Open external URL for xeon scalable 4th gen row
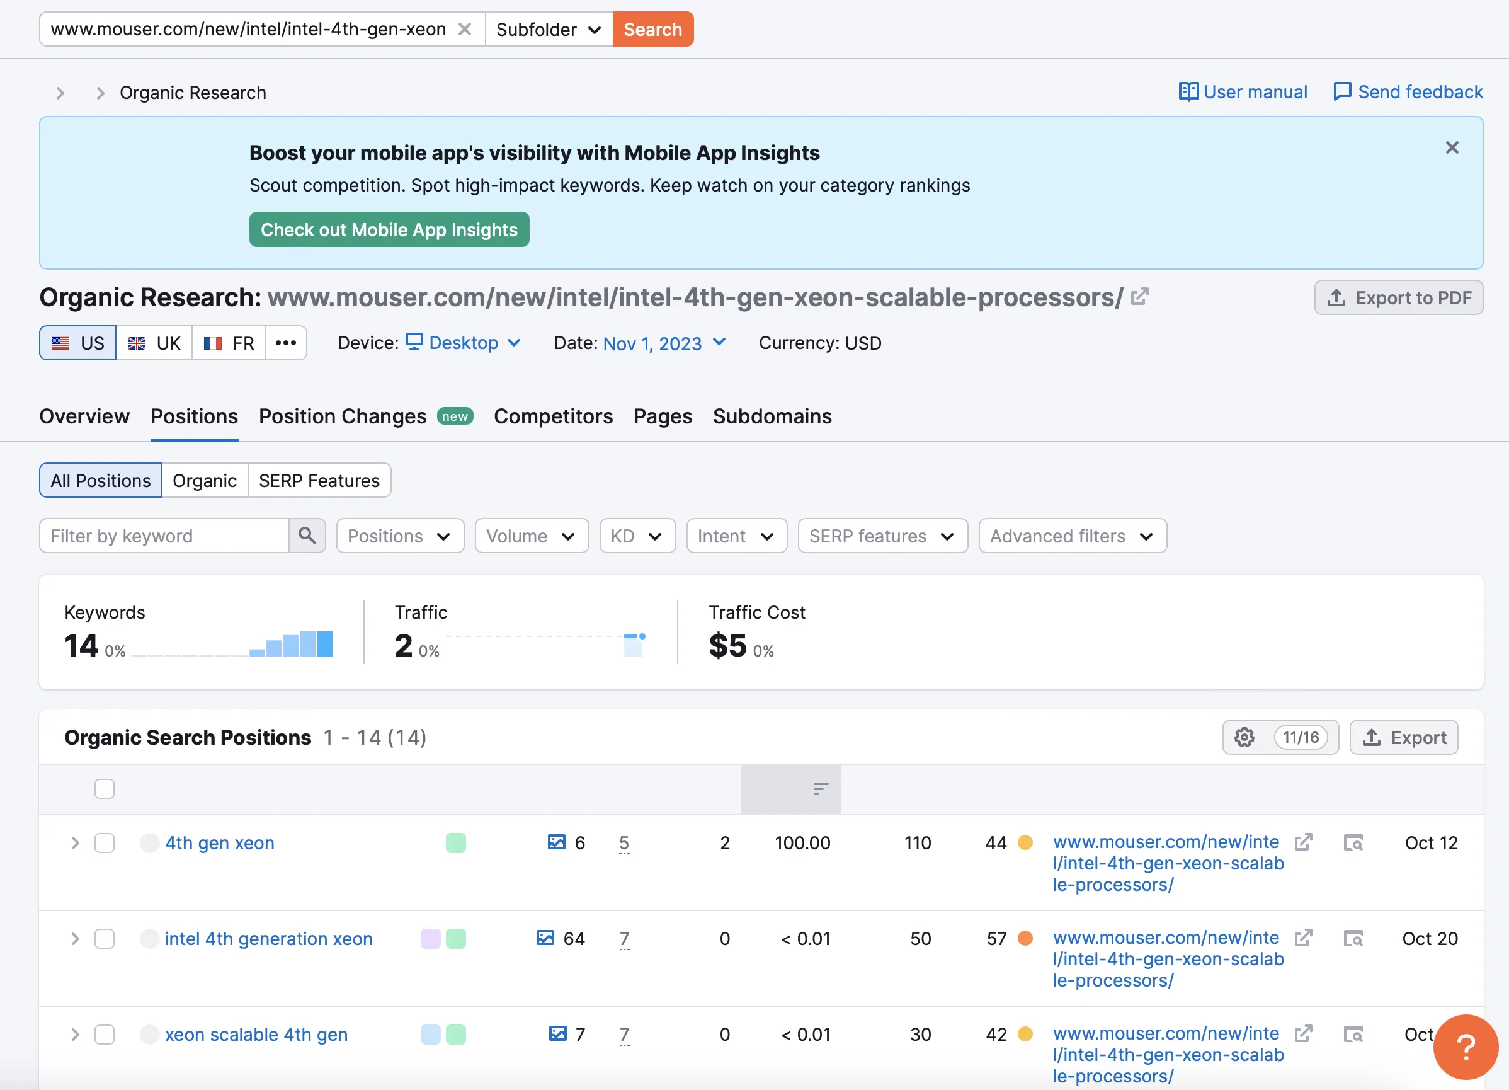1509x1090 pixels. [1303, 1033]
